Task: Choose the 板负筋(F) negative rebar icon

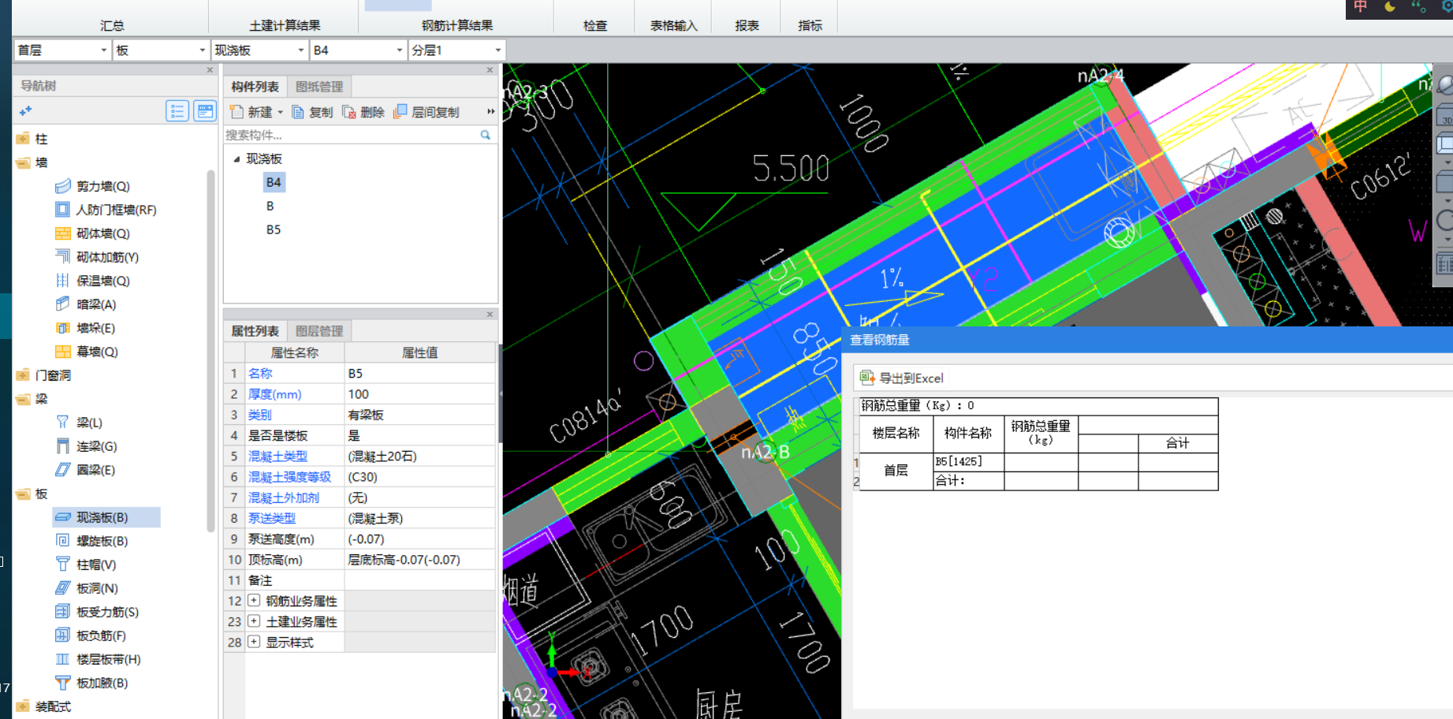Action: [62, 635]
